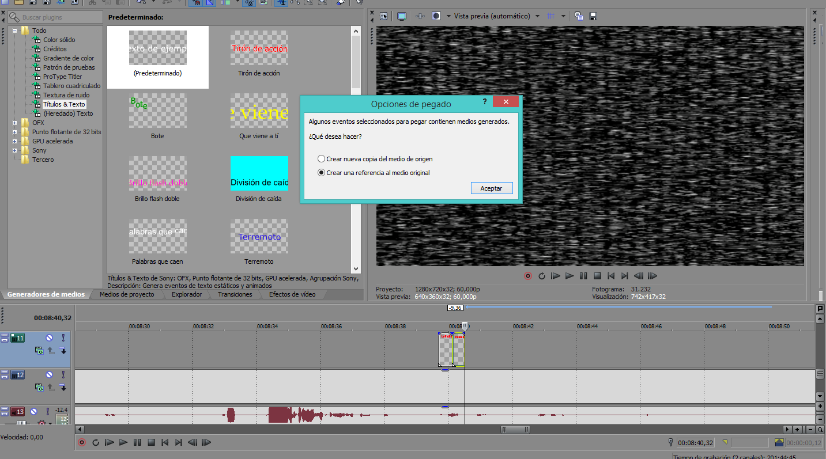
Task: Make track 12 a compositing child
Action: [63, 388]
